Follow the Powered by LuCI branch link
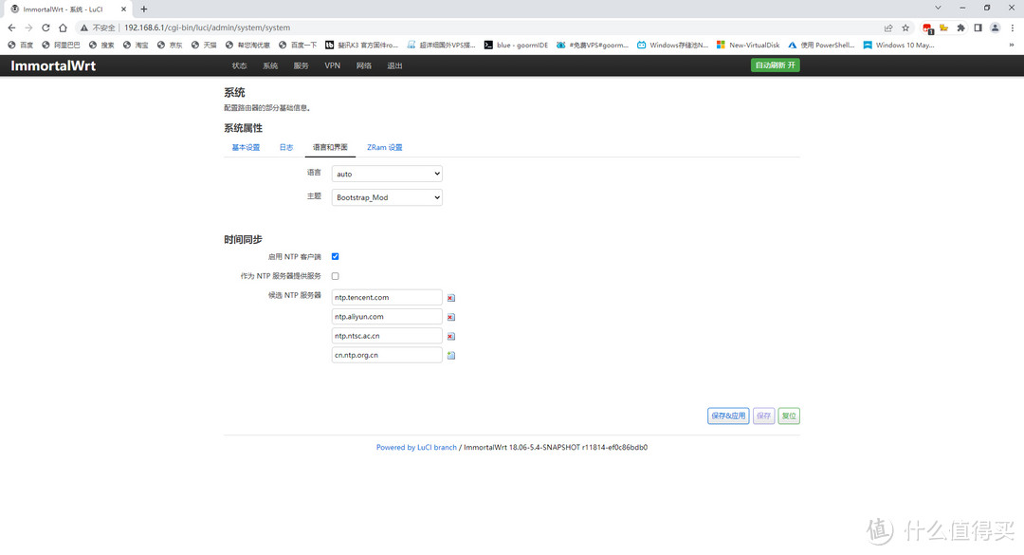The width and height of the screenshot is (1024, 555). 416,447
